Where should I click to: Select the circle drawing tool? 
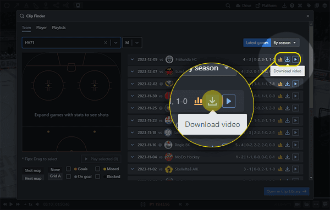click(x=7, y=5)
